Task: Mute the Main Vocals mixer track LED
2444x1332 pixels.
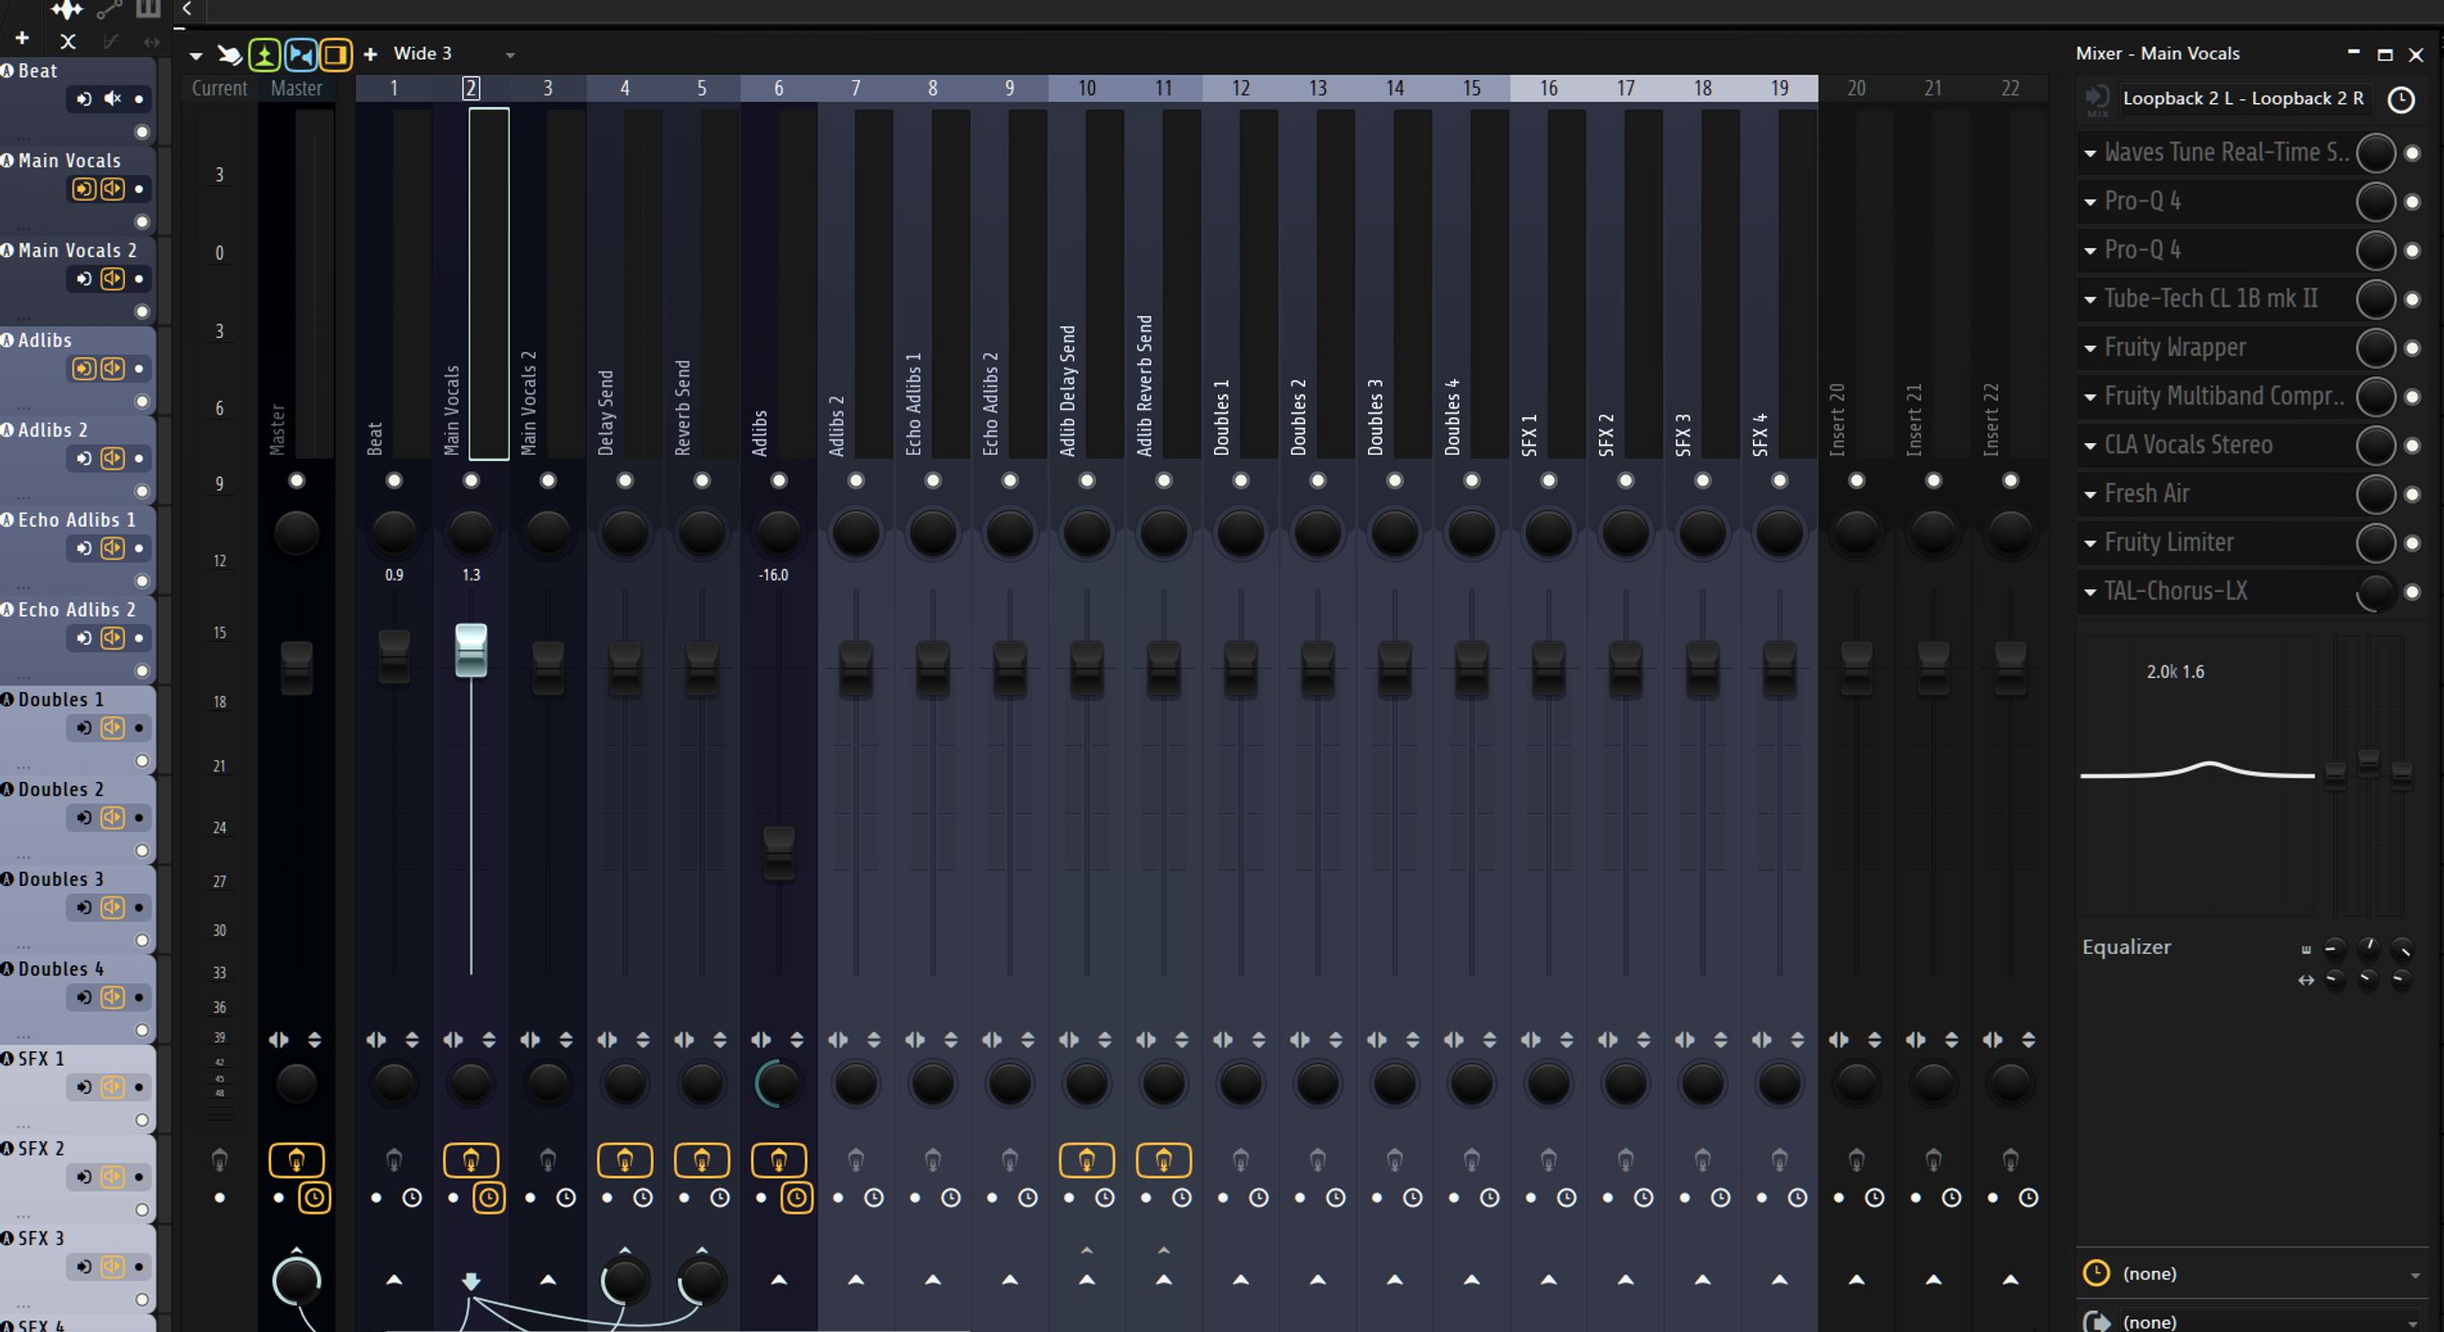Action: tap(471, 480)
